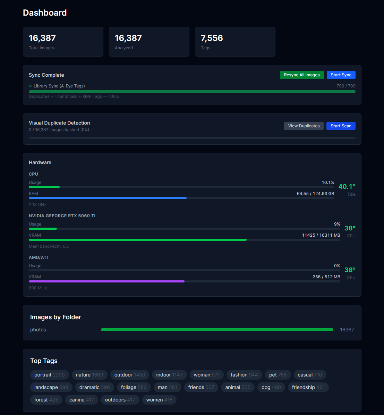
Task: Open View Duplicates
Action: tap(304, 126)
